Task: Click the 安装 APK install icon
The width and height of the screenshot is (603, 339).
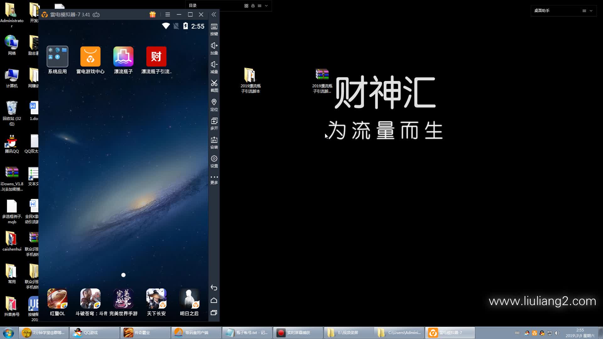Action: click(214, 143)
